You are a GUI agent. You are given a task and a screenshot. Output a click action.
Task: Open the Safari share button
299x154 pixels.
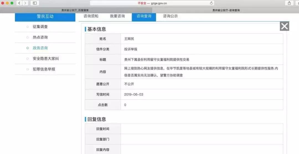coord(289,3)
